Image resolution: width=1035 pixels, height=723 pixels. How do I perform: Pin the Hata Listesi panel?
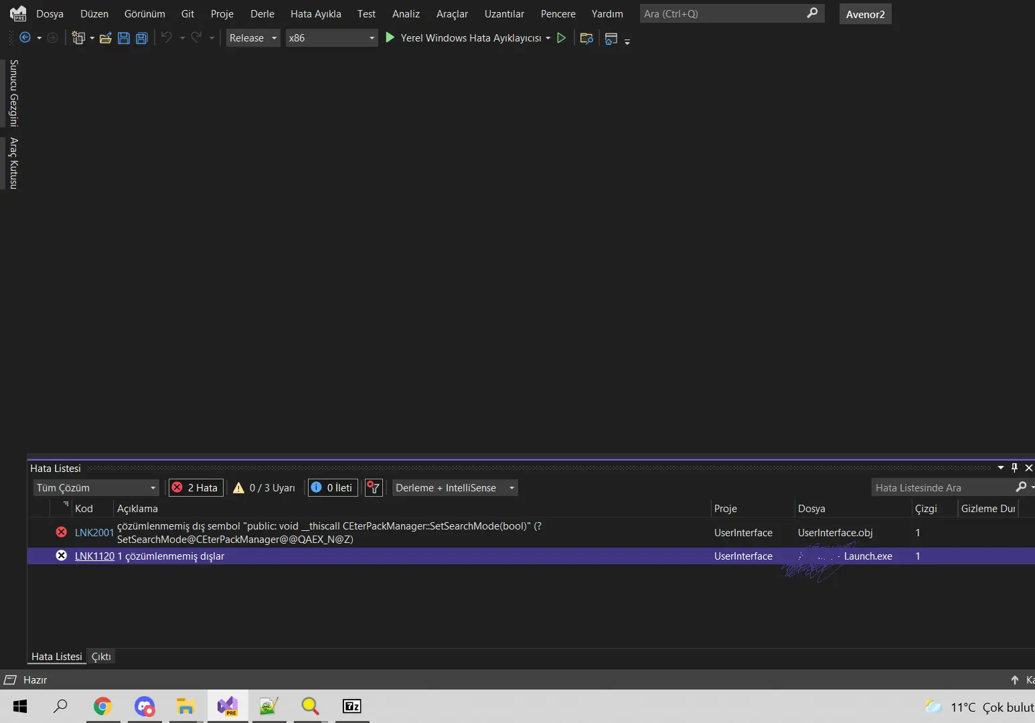1014,468
